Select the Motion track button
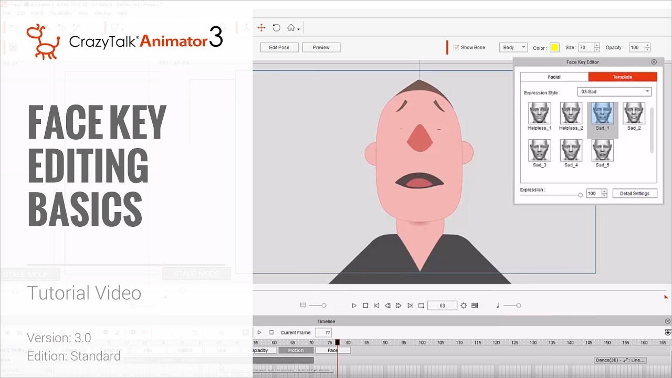 [x=296, y=350]
